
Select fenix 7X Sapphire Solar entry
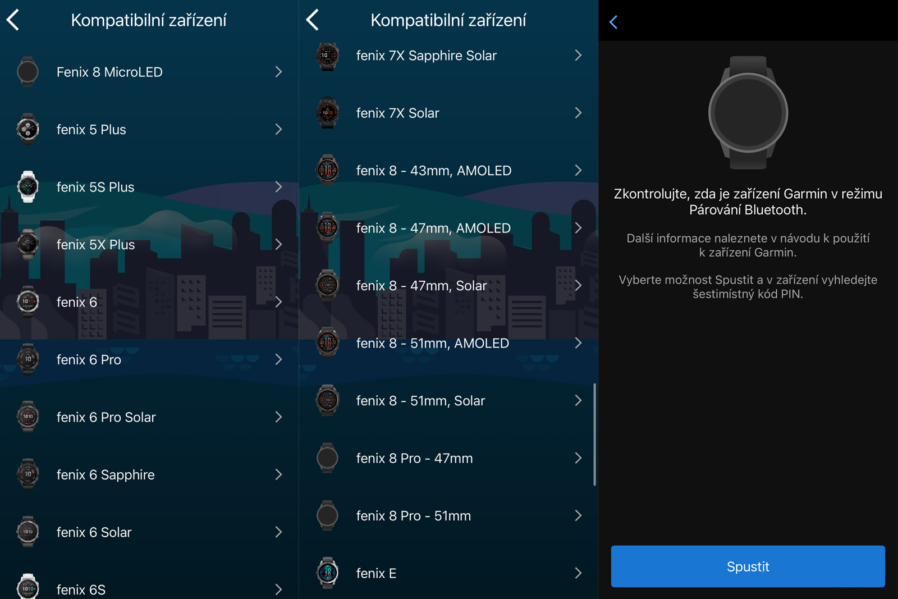pos(448,56)
